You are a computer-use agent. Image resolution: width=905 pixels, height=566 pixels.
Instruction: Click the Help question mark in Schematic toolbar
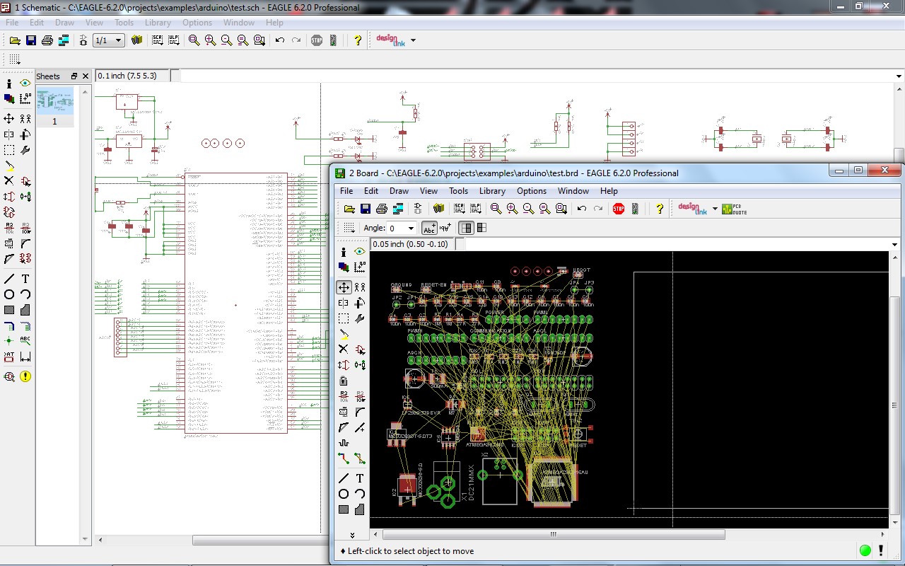(358, 40)
